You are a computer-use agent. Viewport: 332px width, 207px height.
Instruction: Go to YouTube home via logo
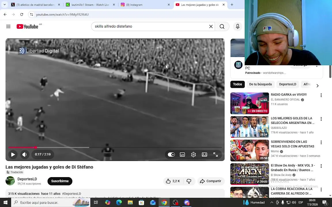[28, 26]
